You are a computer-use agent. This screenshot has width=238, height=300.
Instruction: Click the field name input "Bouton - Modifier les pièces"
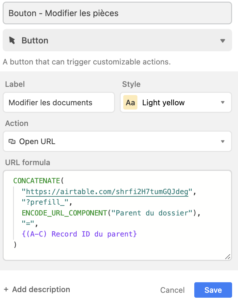[117, 13]
